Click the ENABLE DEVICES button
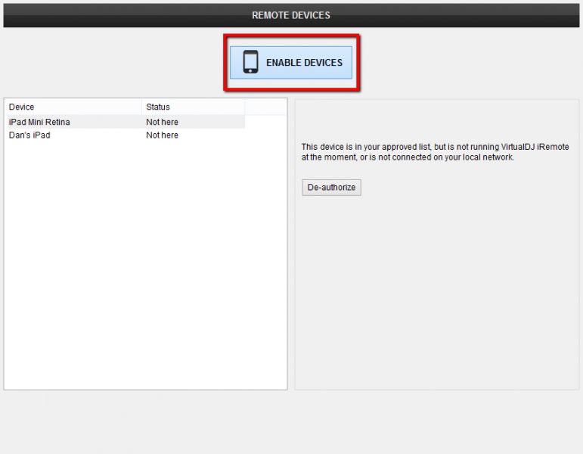Image resolution: width=583 pixels, height=454 pixels. click(291, 63)
